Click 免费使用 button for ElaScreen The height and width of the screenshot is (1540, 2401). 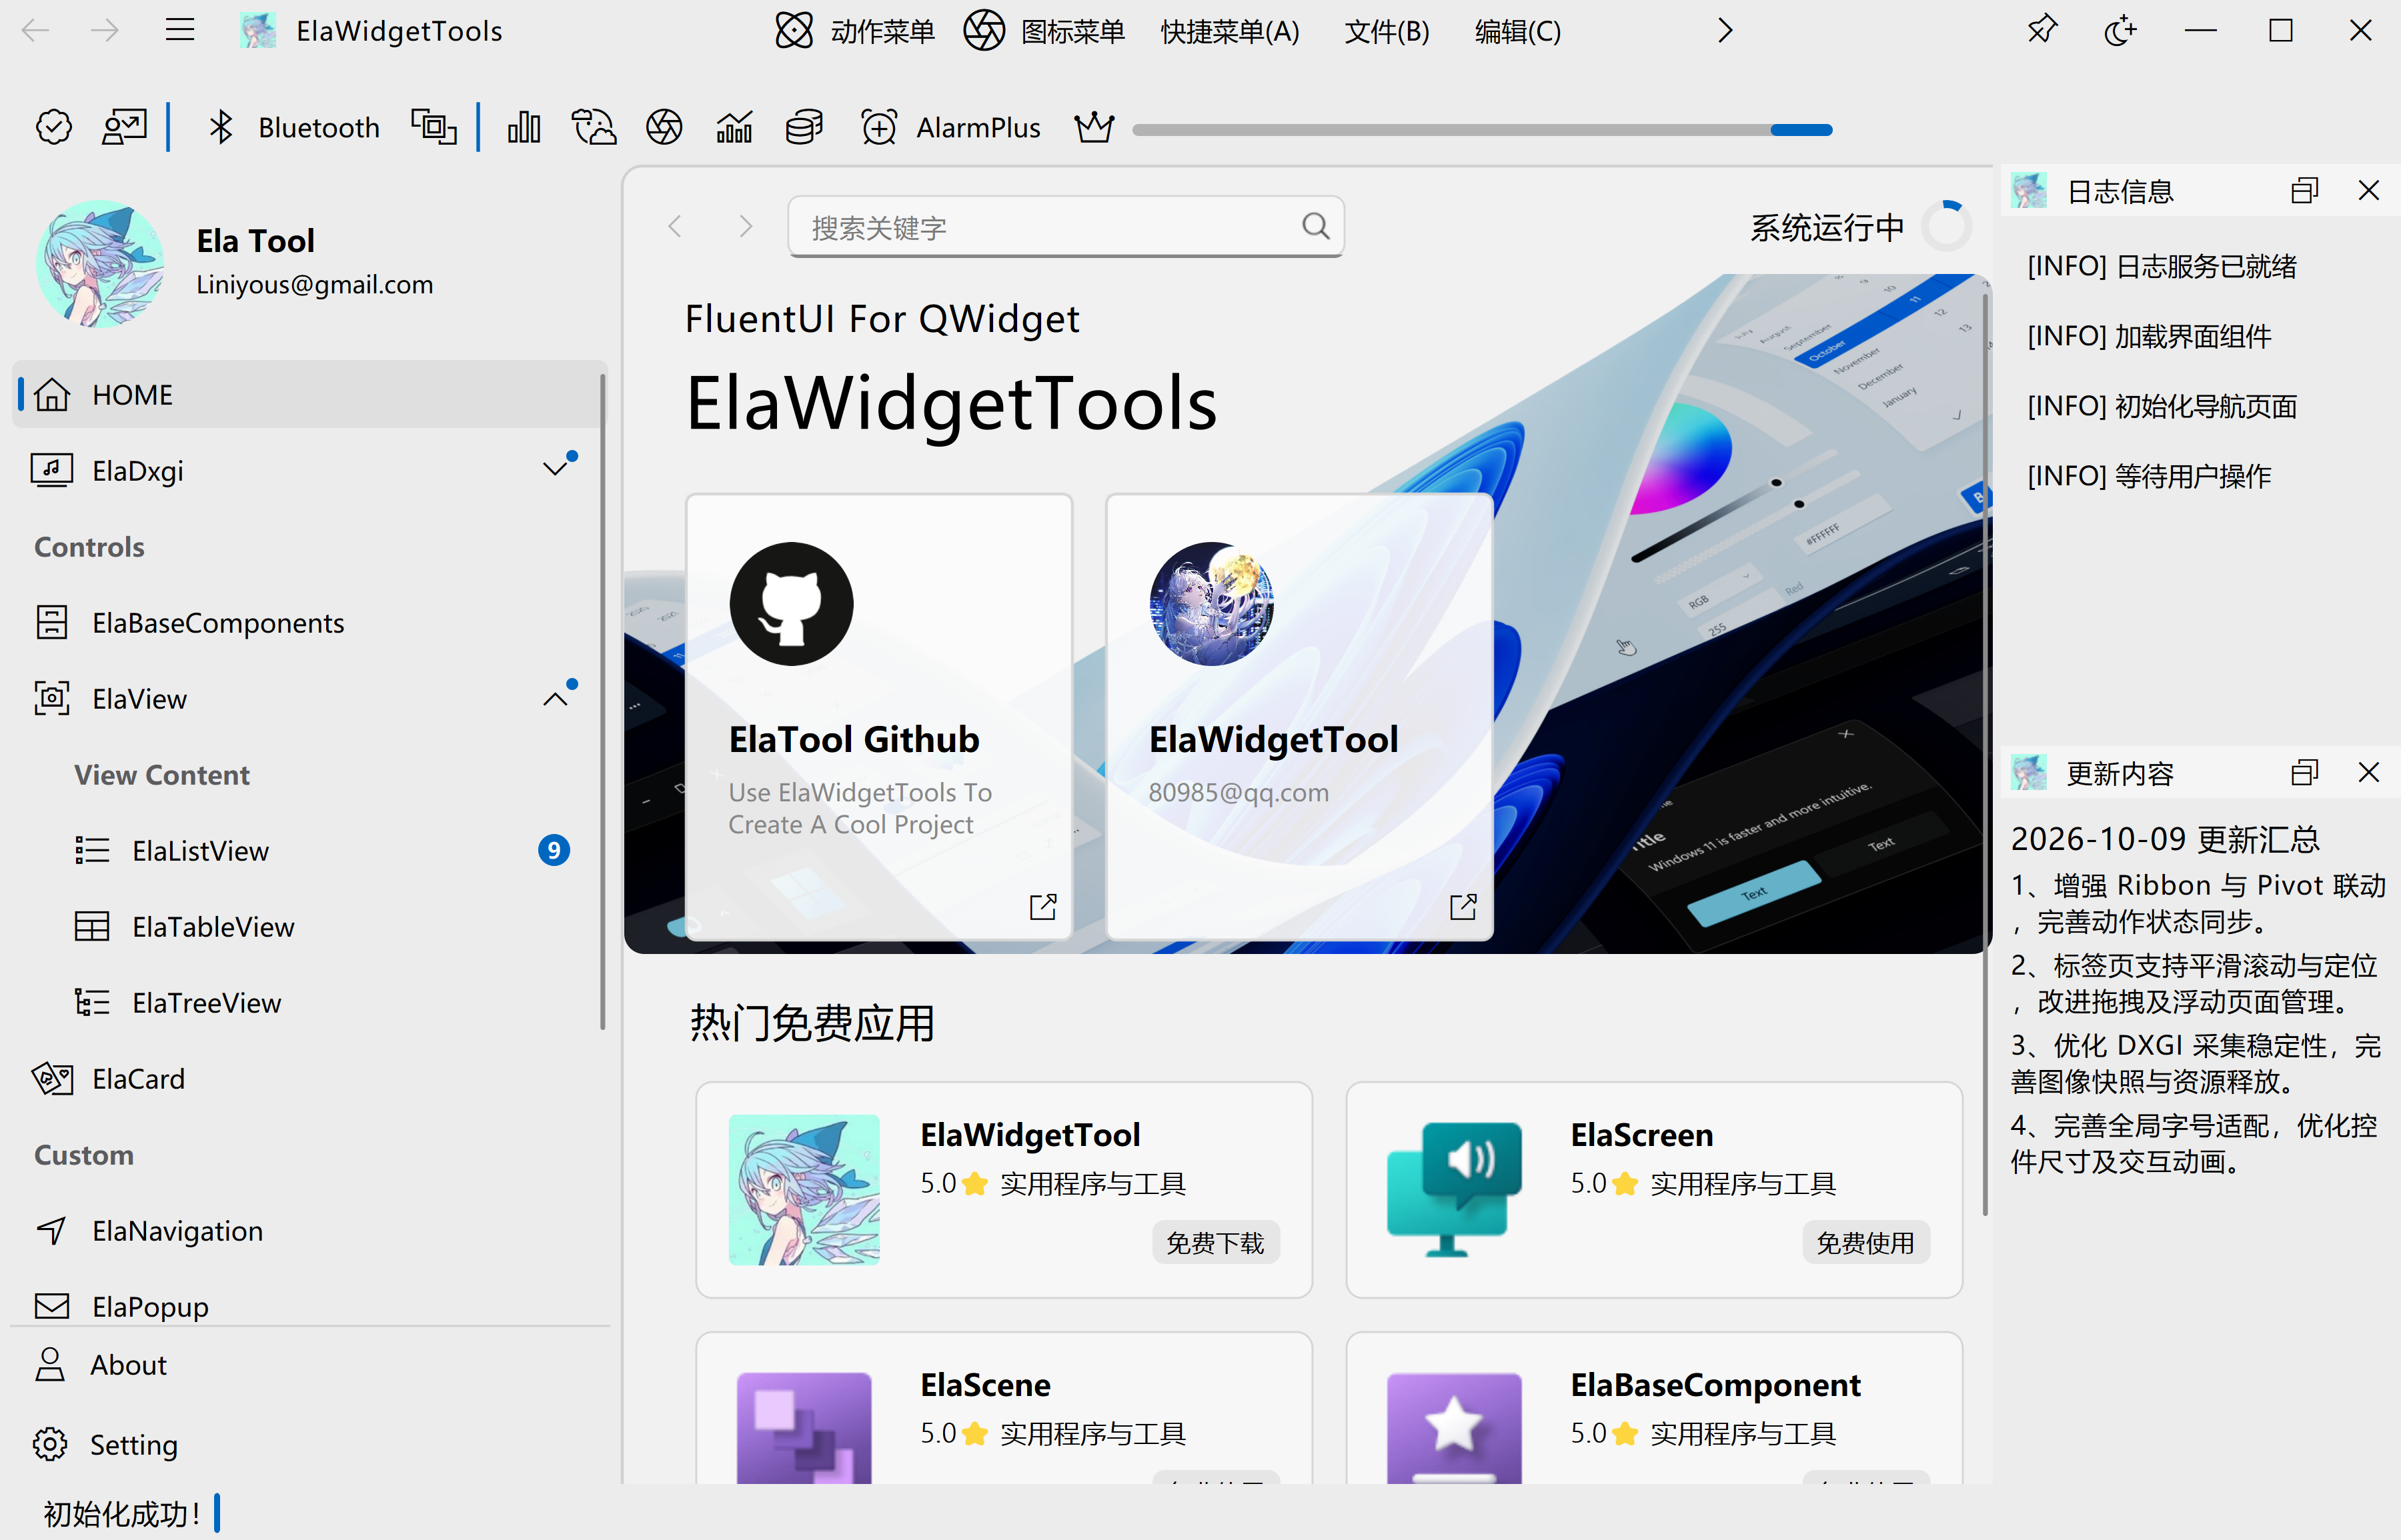point(1866,1242)
